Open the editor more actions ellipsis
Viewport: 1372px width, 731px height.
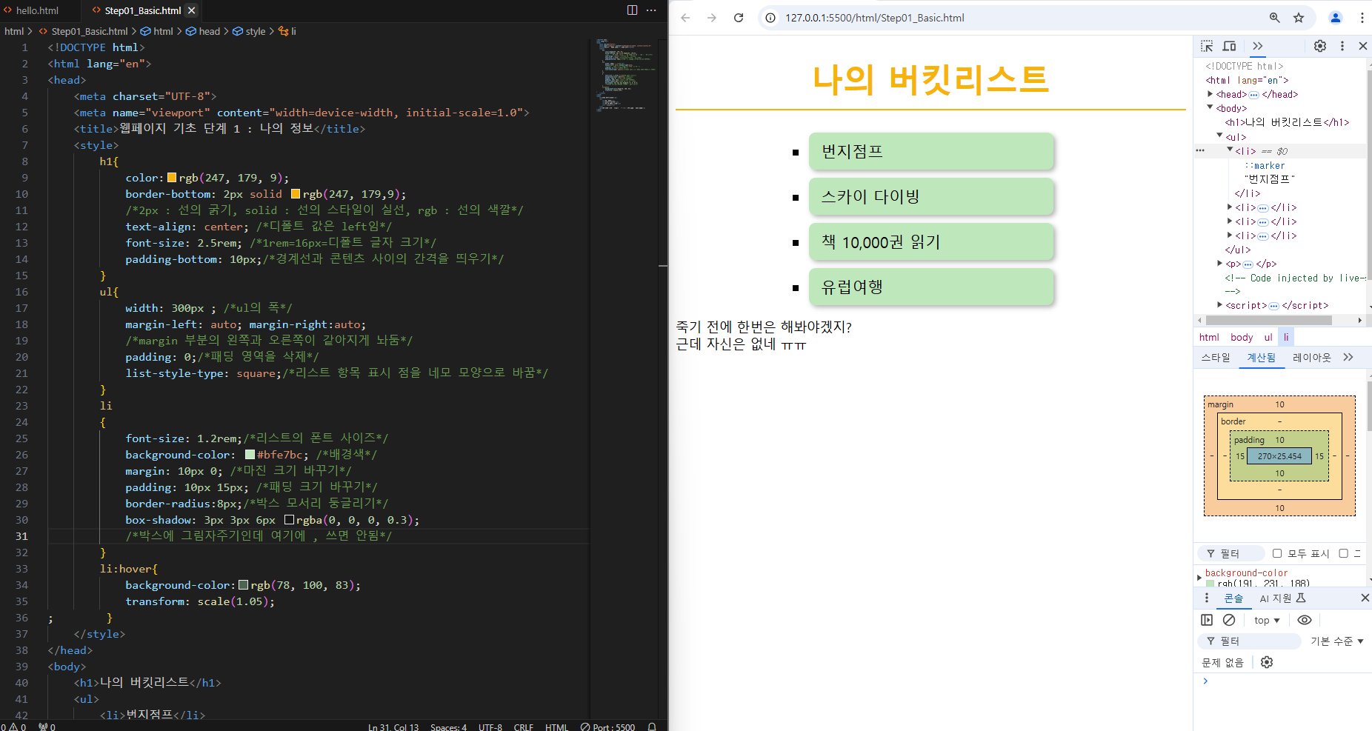coord(651,10)
